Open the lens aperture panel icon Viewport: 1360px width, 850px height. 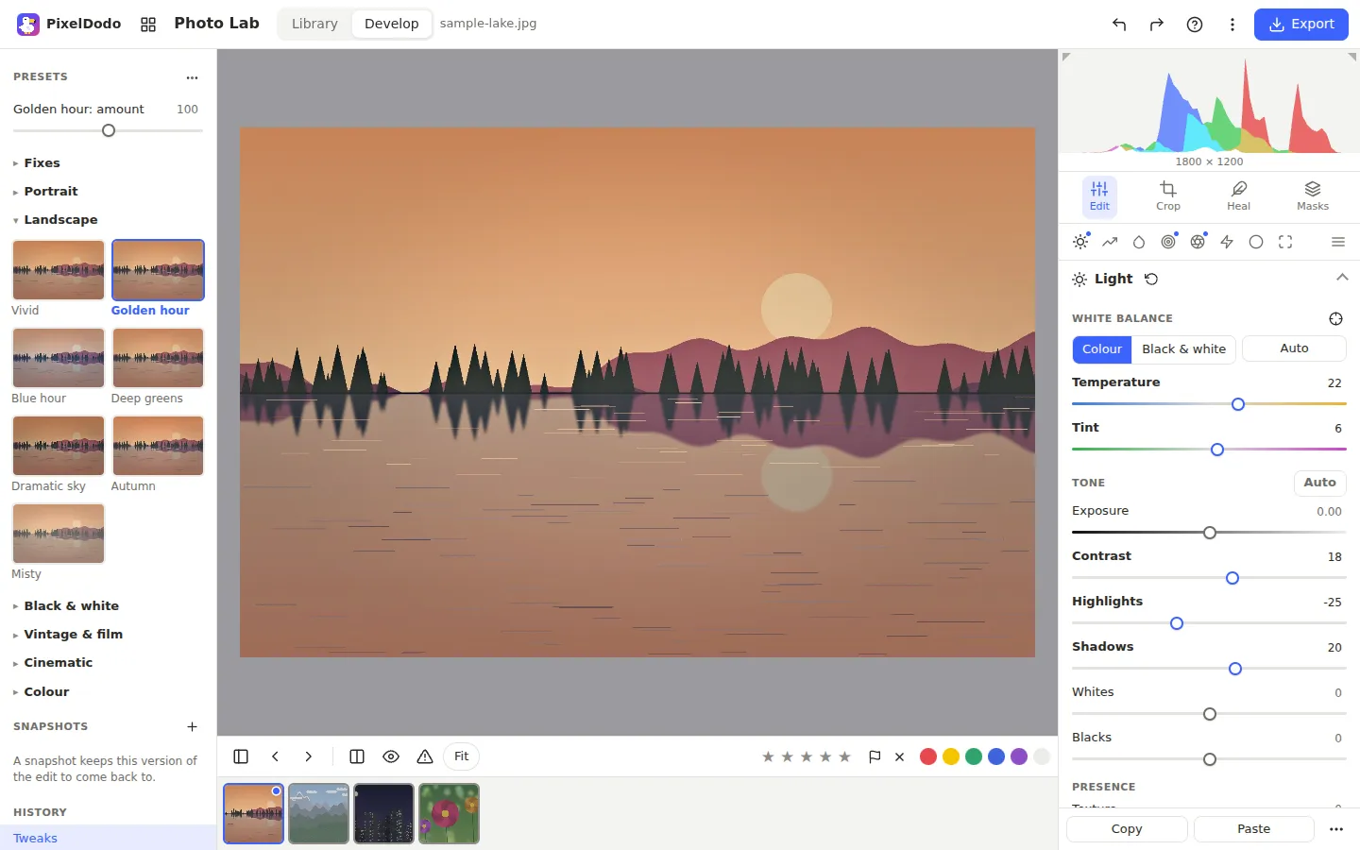tap(1198, 242)
